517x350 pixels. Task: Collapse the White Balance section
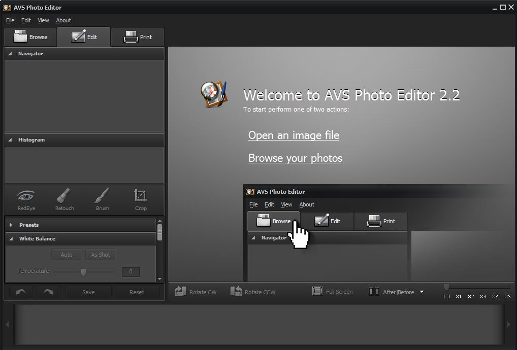[11, 239]
